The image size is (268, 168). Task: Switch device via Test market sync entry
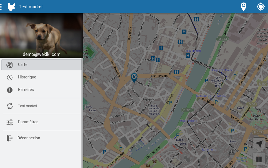tap(42, 106)
